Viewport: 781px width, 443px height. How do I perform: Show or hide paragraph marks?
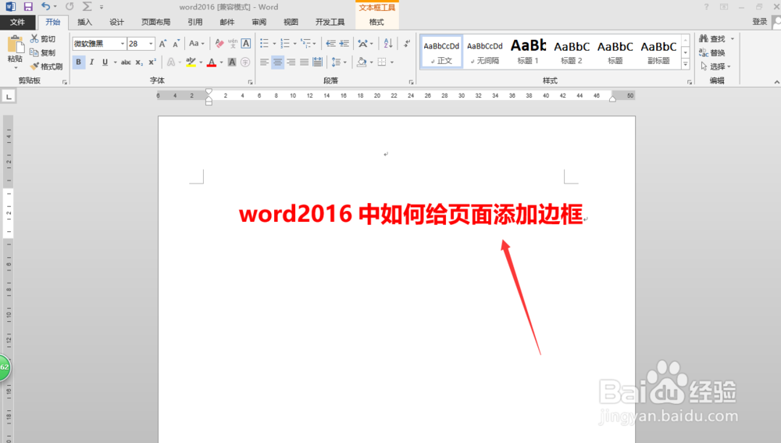[407, 44]
